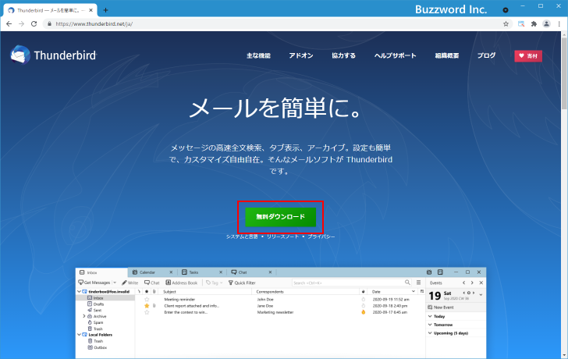Go back using the browser back arrow
The width and height of the screenshot is (568, 359).
pyautogui.click(x=9, y=24)
